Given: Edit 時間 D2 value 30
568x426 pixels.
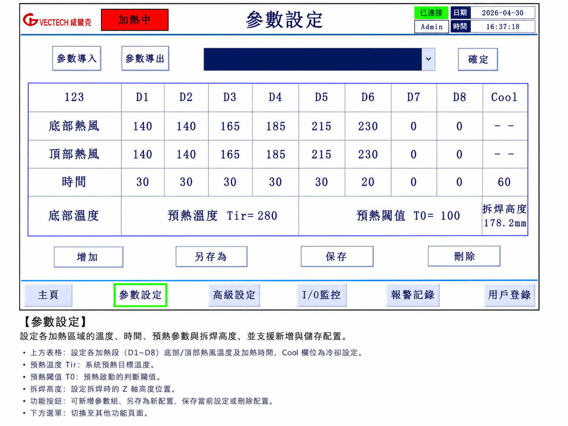Looking at the screenshot, I should (x=186, y=182).
